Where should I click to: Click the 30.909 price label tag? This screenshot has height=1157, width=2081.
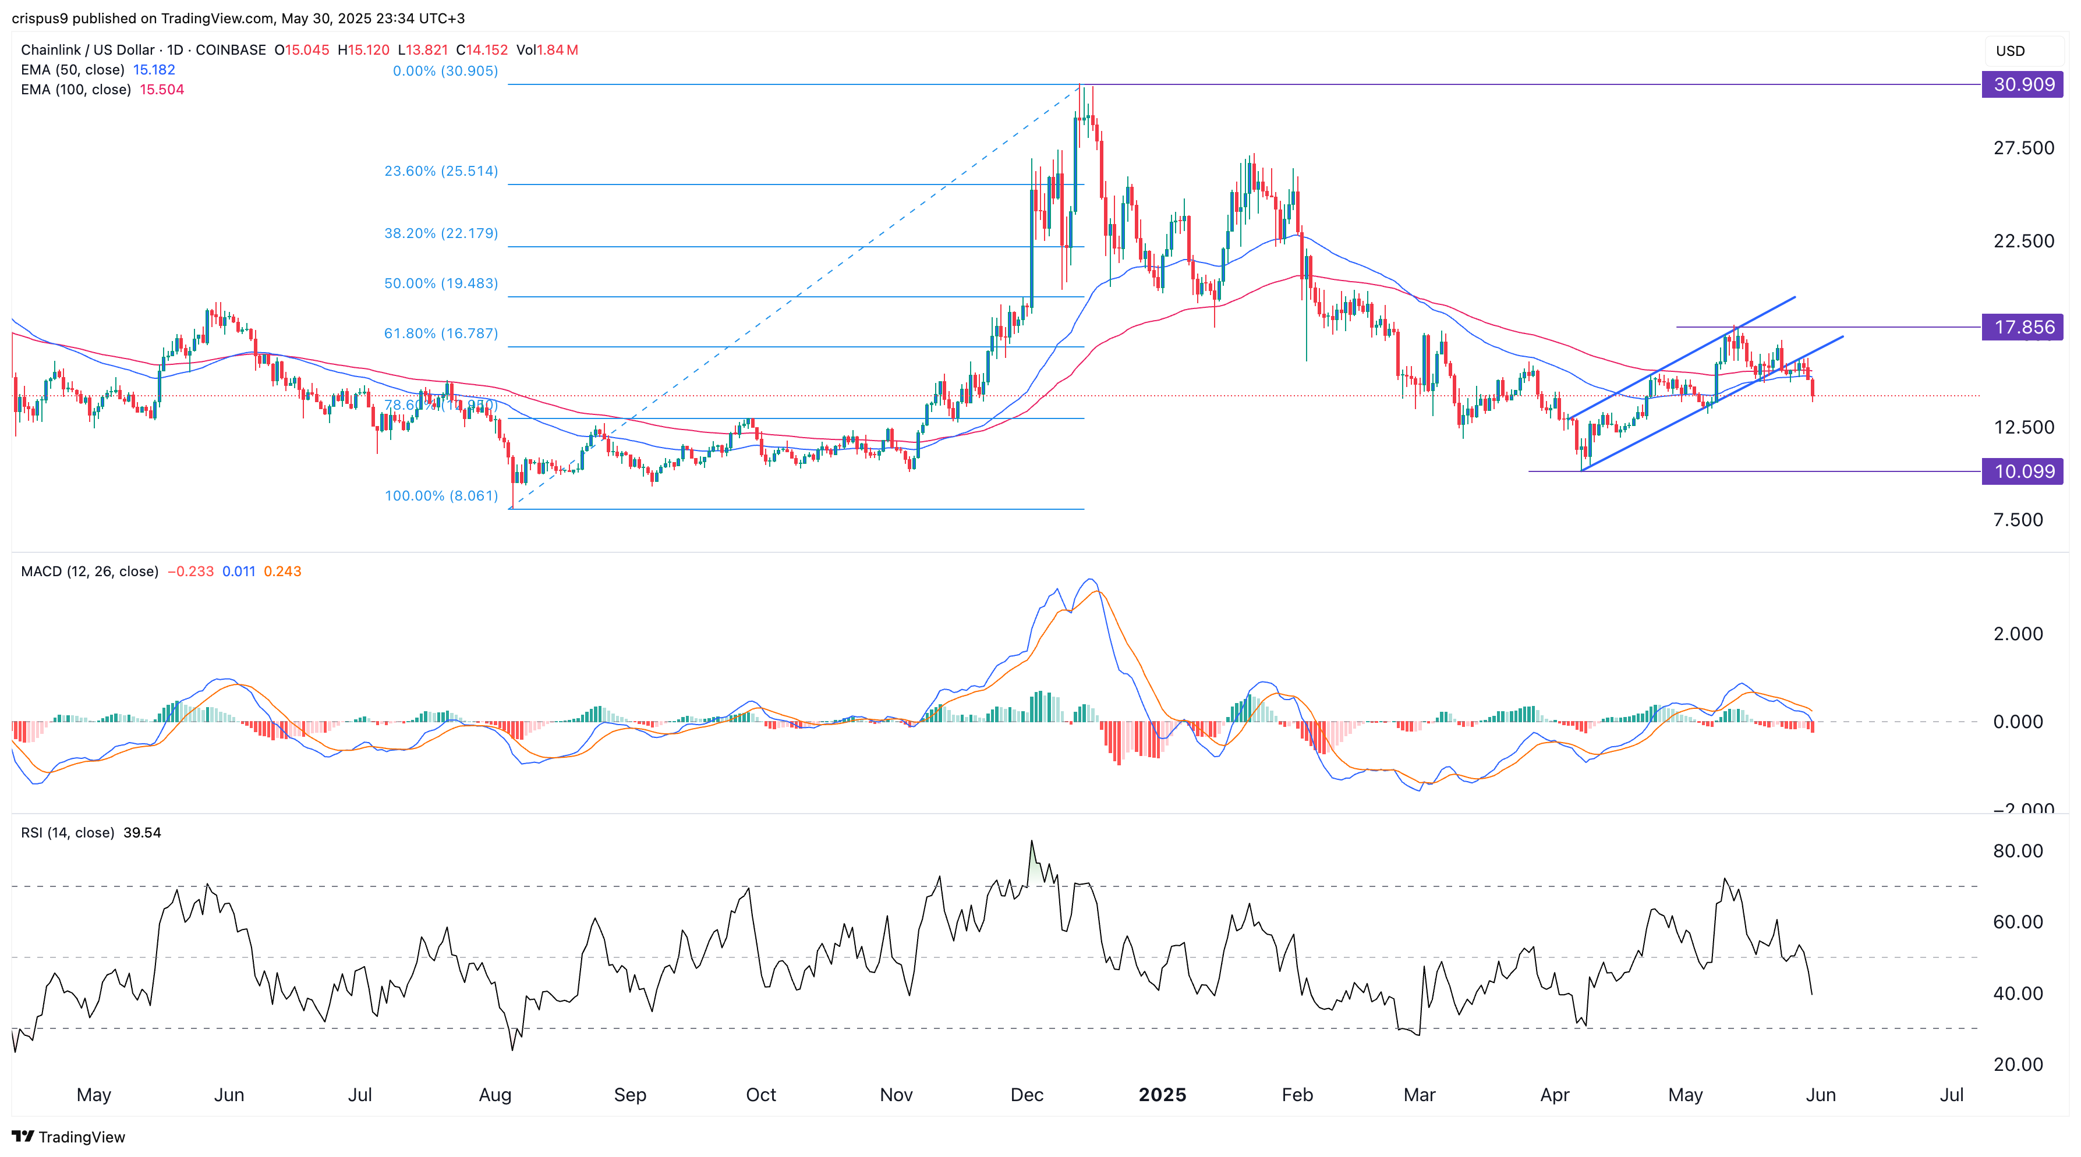click(x=2022, y=85)
